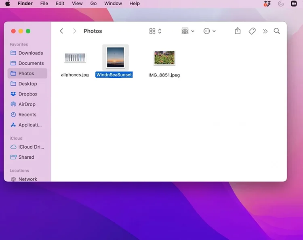This screenshot has height=240, width=303.
Task: Click the Share toolbar icon
Action: [238, 31]
